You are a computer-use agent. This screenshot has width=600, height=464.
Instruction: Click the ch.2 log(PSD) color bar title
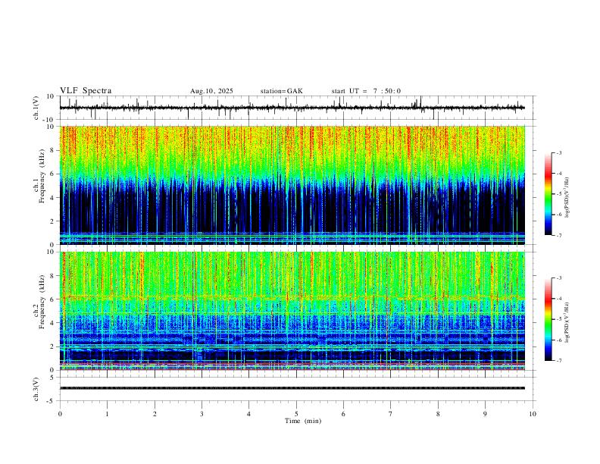[x=567, y=322]
